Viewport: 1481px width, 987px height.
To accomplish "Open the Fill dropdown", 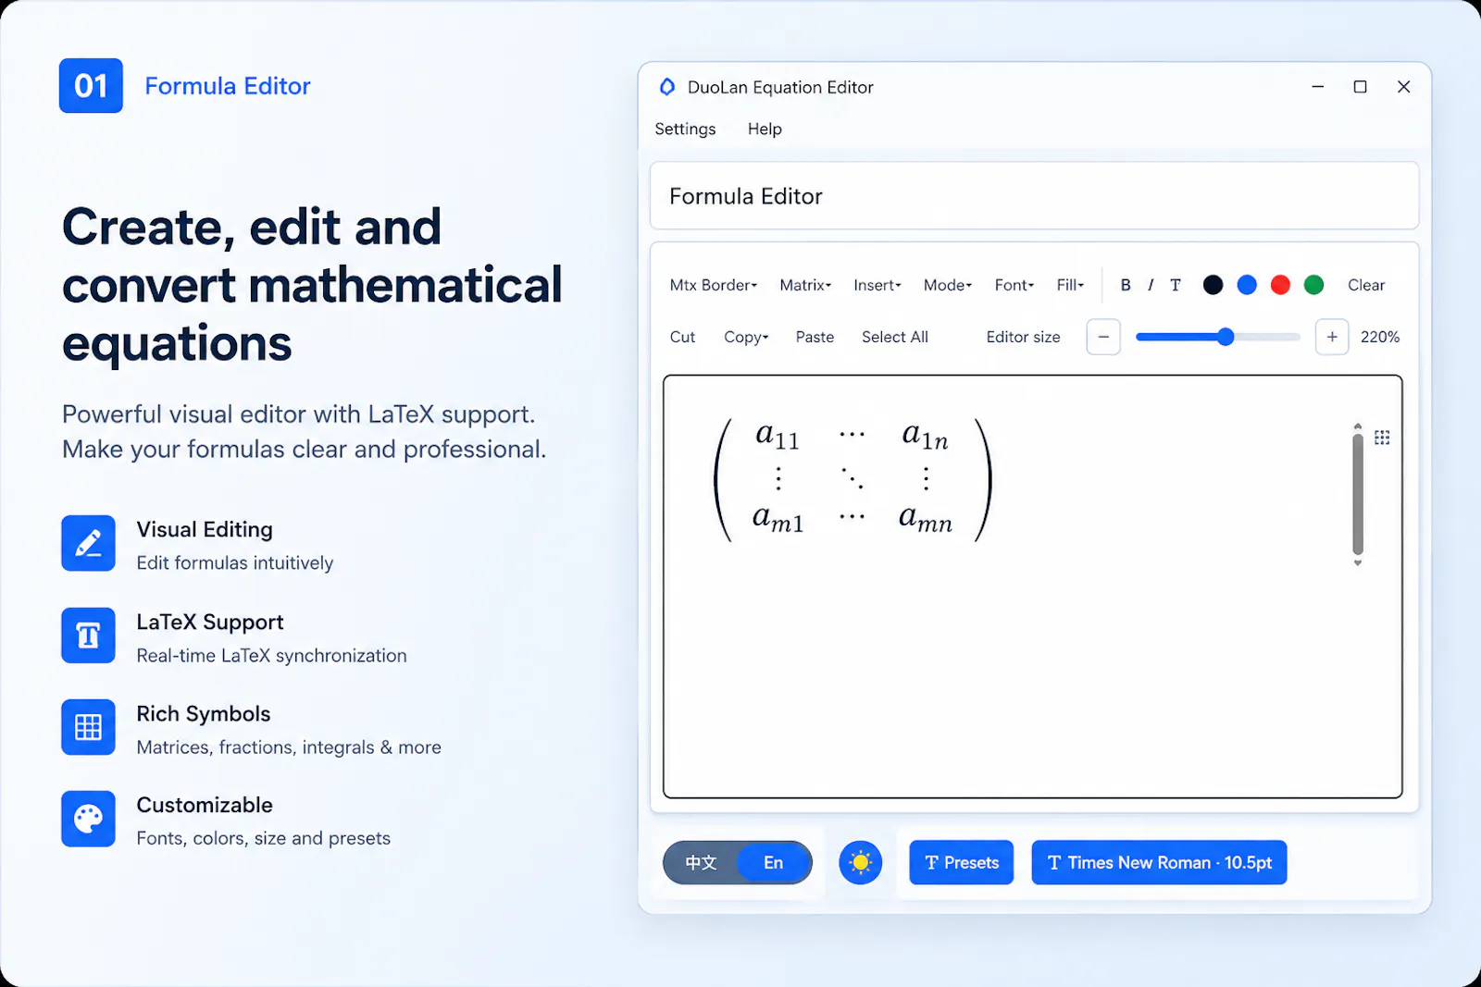I will (x=1070, y=285).
